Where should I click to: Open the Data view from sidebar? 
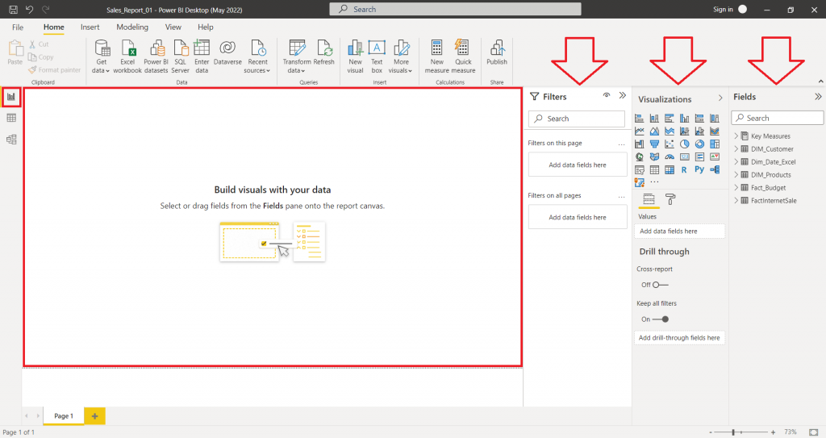pos(11,118)
